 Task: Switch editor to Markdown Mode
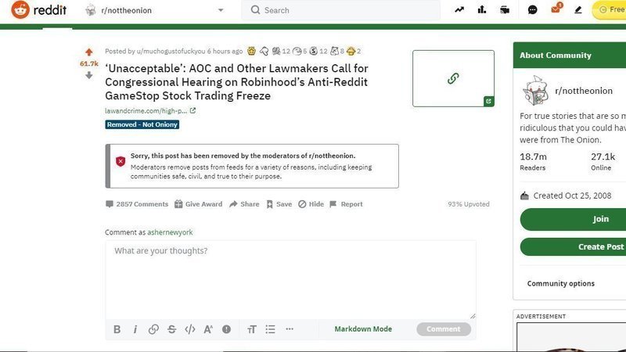click(363, 329)
